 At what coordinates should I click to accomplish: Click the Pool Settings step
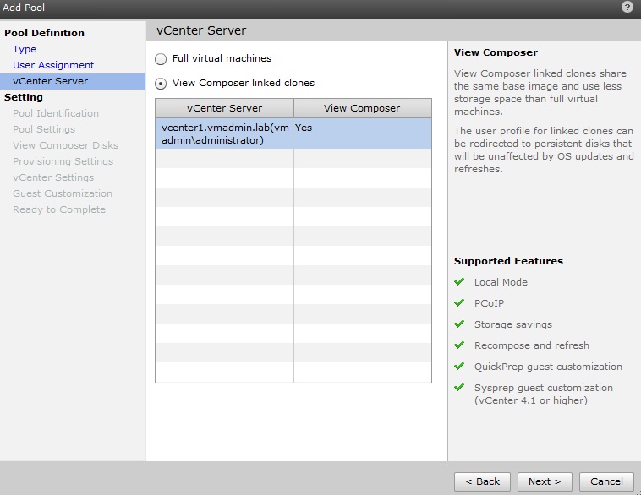(x=44, y=129)
